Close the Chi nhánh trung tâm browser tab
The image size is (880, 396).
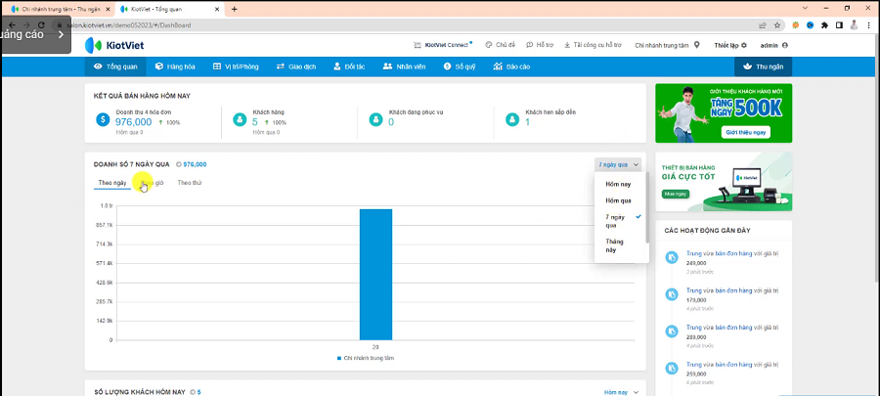pyautogui.click(x=108, y=9)
